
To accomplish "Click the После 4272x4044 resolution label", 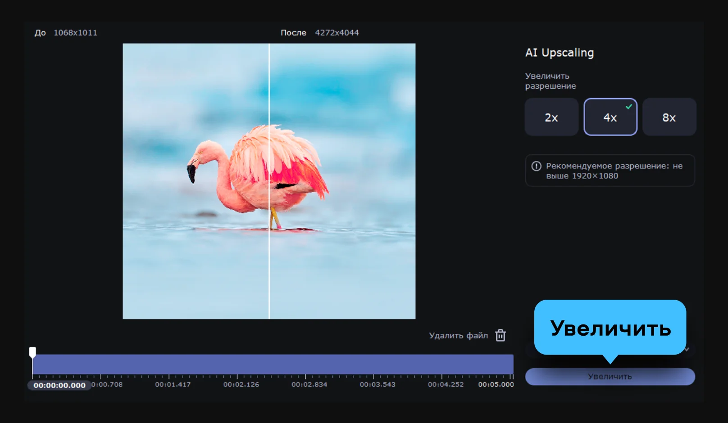I will click(x=319, y=32).
